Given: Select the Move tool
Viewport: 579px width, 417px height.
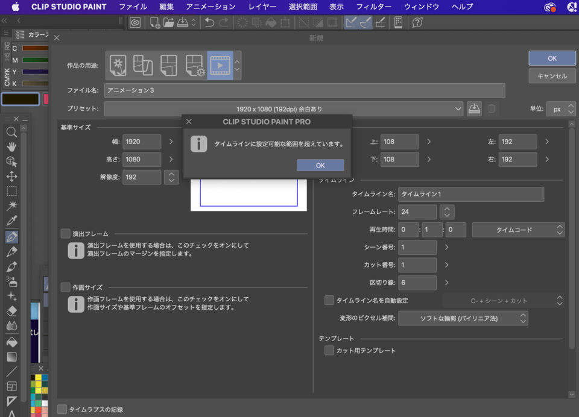Looking at the screenshot, I should (11, 177).
